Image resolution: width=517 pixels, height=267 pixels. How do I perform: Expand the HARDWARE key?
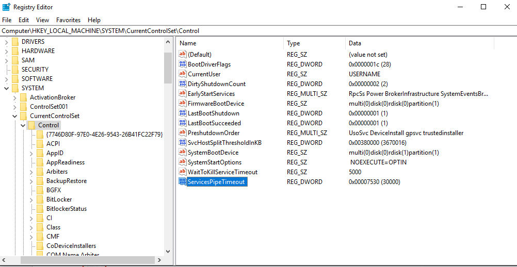click(6, 51)
